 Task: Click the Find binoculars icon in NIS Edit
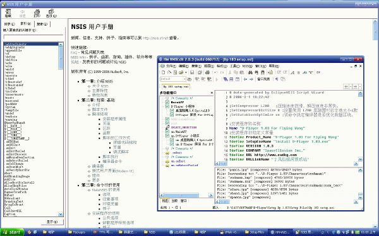coord(250,72)
